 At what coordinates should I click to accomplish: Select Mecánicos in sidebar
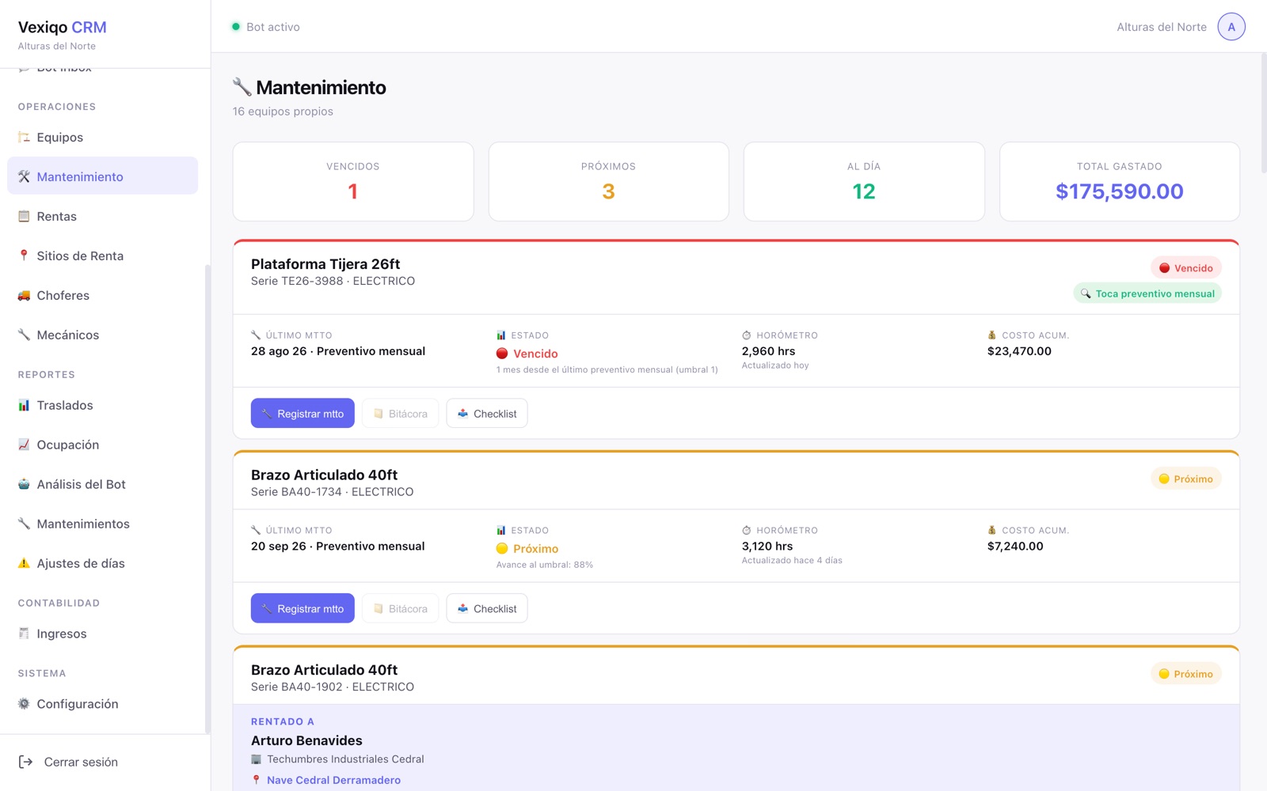(x=103, y=335)
